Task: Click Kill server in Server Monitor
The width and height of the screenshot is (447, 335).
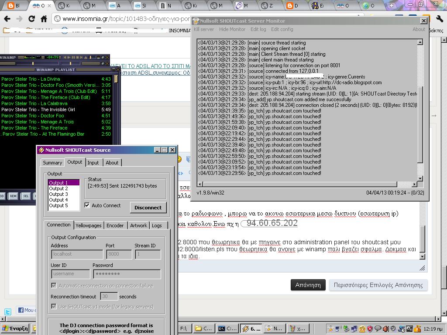Action: click(204, 29)
